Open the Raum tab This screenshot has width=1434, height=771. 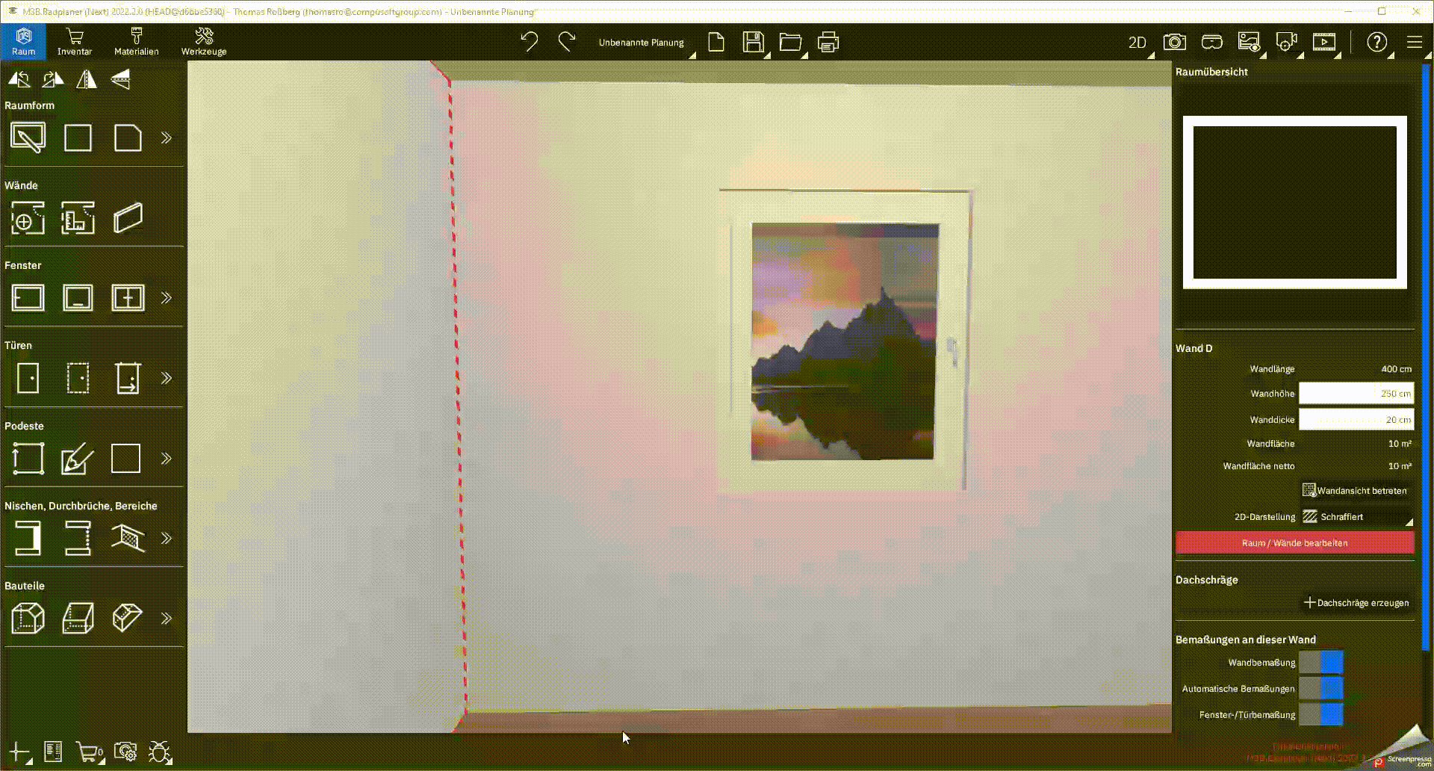tap(23, 42)
